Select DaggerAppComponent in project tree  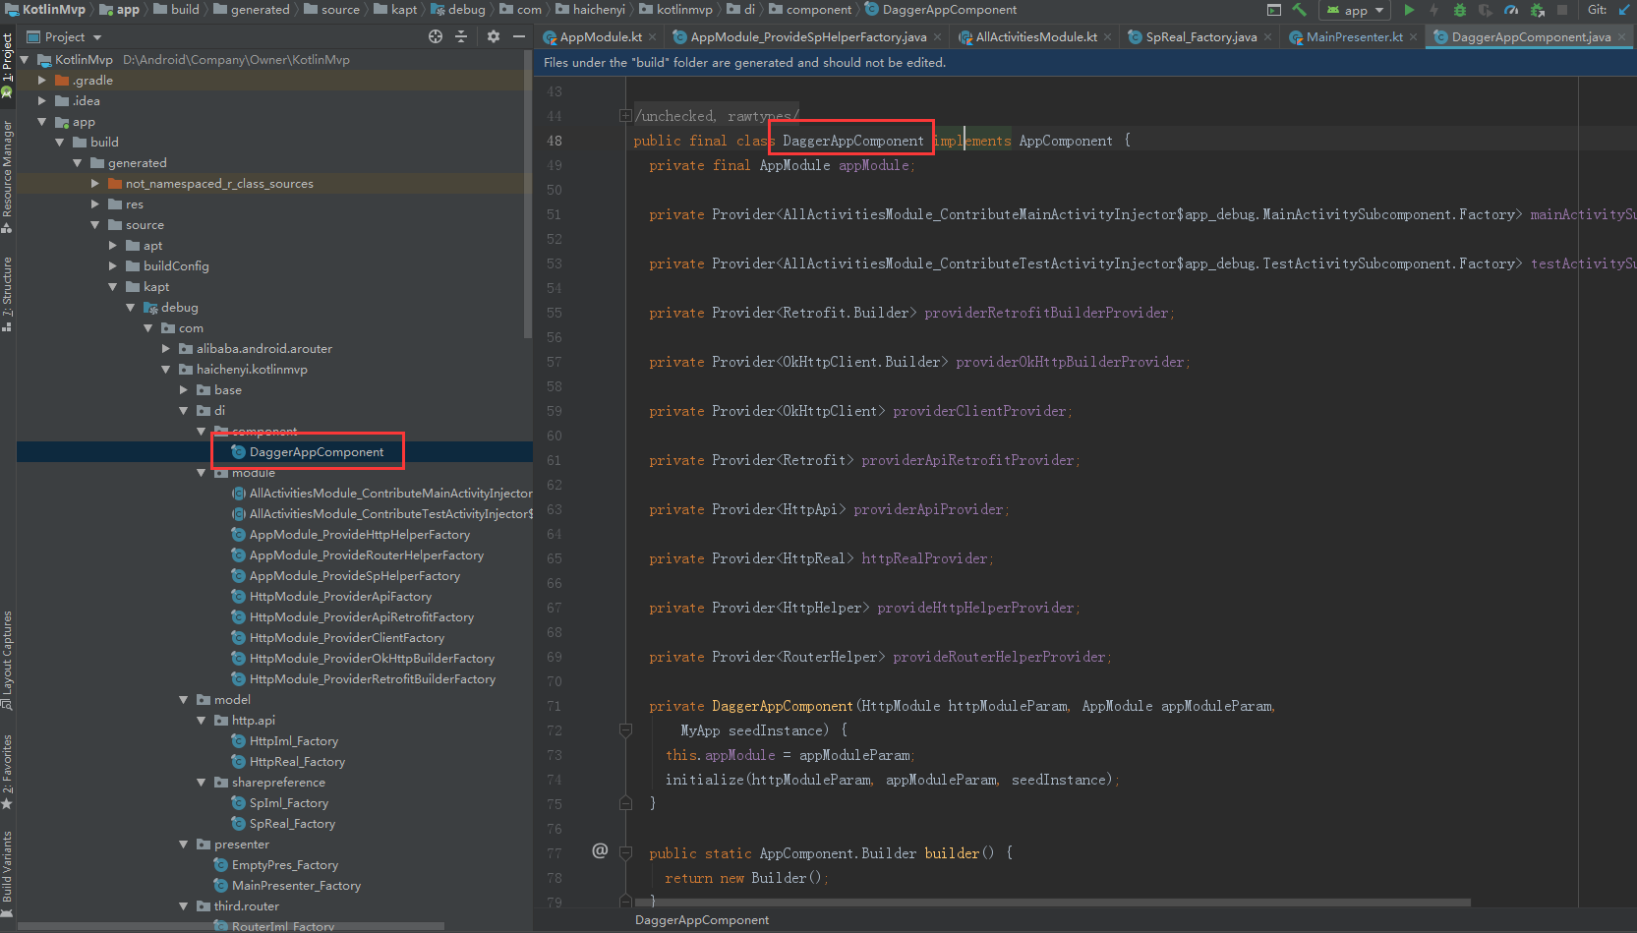tap(317, 452)
